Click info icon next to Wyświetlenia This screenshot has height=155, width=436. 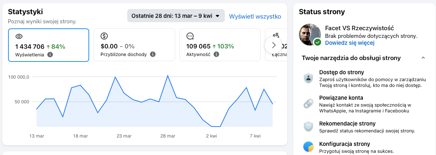click(x=50, y=55)
